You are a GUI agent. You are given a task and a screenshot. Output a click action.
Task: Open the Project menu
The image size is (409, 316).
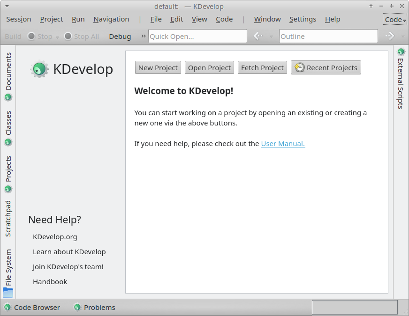pos(52,19)
